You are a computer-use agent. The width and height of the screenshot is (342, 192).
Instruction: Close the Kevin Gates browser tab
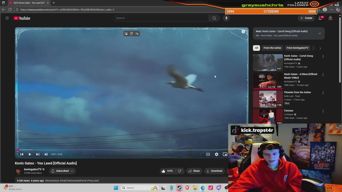pos(48,3)
